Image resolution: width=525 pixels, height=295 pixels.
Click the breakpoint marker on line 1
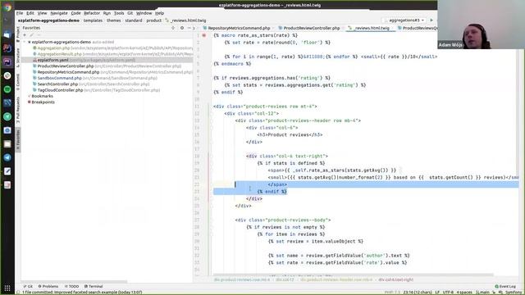click(x=204, y=35)
